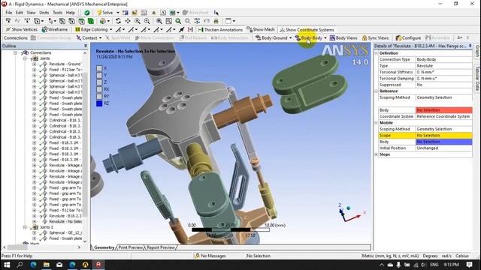481x270 pixels.
Task: Select the Box Zoom tool
Action: pos(147,21)
